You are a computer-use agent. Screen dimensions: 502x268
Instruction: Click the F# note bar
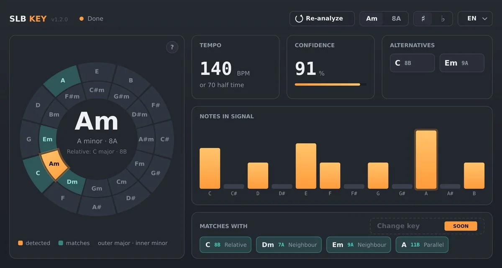click(x=354, y=187)
